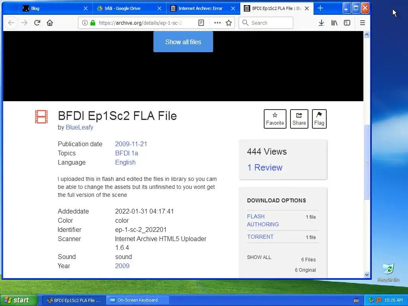The width and height of the screenshot is (408, 306).
Task: Click the magnifier tray icon
Action: 379,300
